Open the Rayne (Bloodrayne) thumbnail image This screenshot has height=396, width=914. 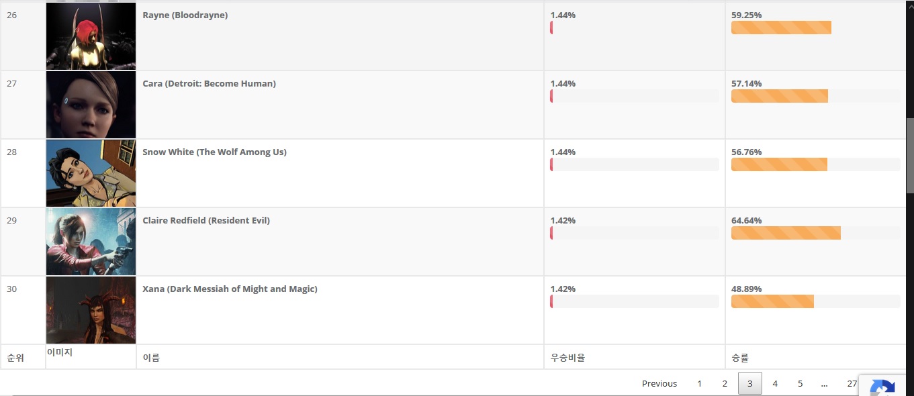91,36
